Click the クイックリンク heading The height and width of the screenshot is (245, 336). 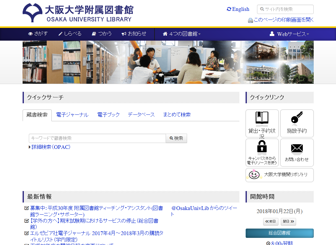coord(267,97)
